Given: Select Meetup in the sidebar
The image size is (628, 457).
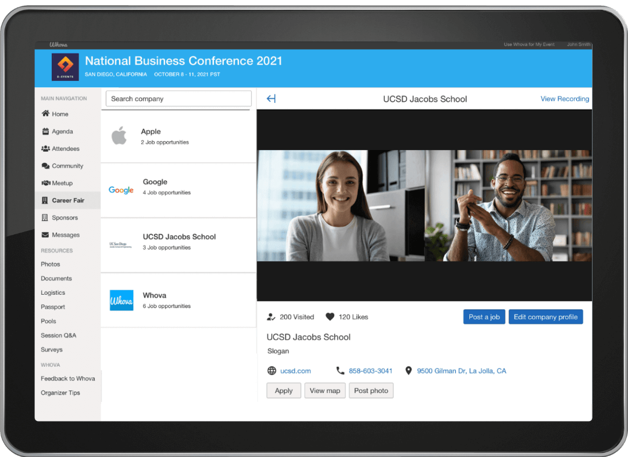Looking at the screenshot, I should [67, 183].
